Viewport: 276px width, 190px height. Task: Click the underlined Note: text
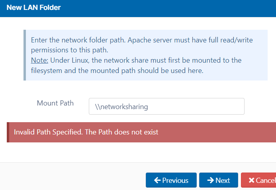click(x=39, y=60)
